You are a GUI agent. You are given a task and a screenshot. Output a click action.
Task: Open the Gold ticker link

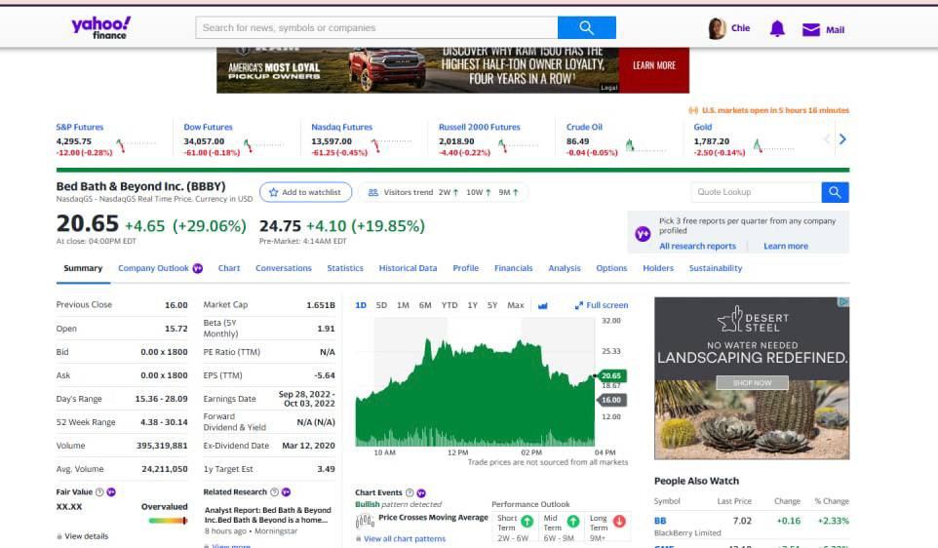[x=703, y=128]
